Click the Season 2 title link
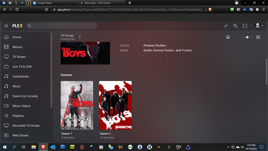 tap(105, 134)
